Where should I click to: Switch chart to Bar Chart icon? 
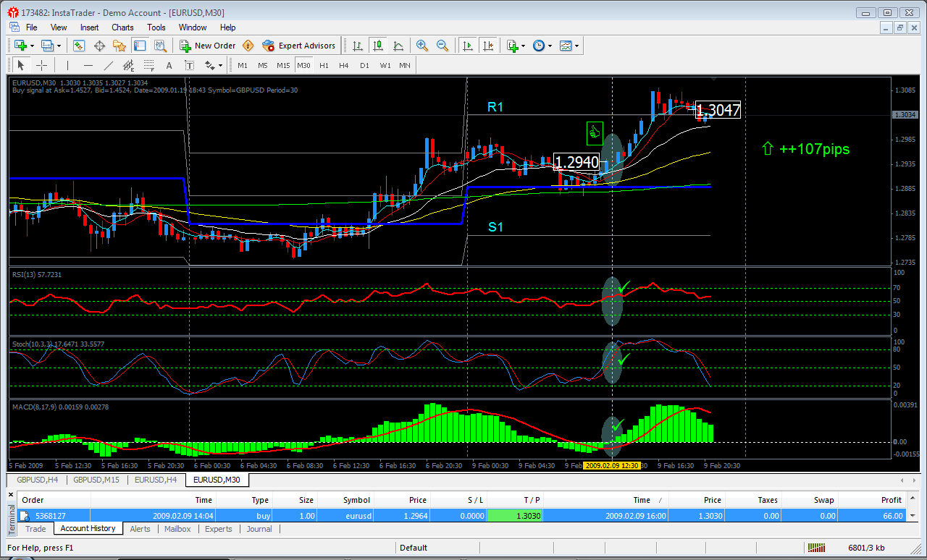pyautogui.click(x=358, y=46)
